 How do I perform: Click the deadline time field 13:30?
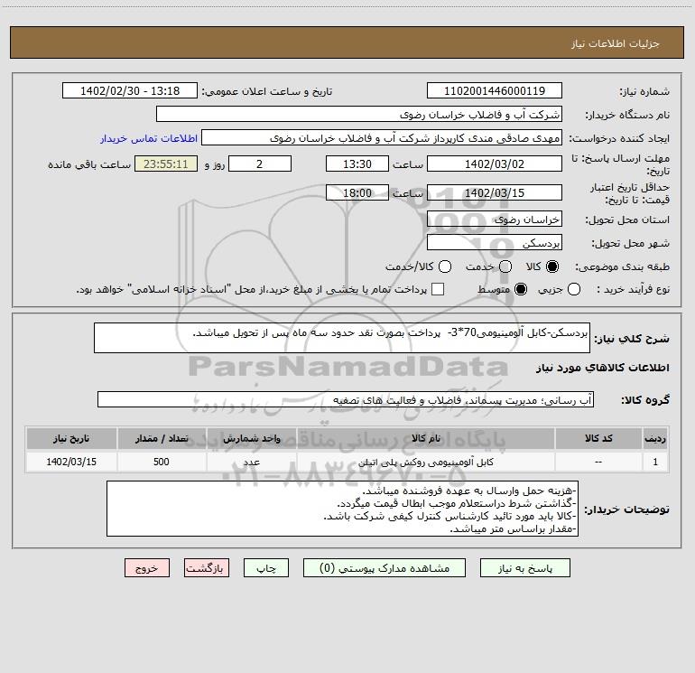click(x=357, y=164)
